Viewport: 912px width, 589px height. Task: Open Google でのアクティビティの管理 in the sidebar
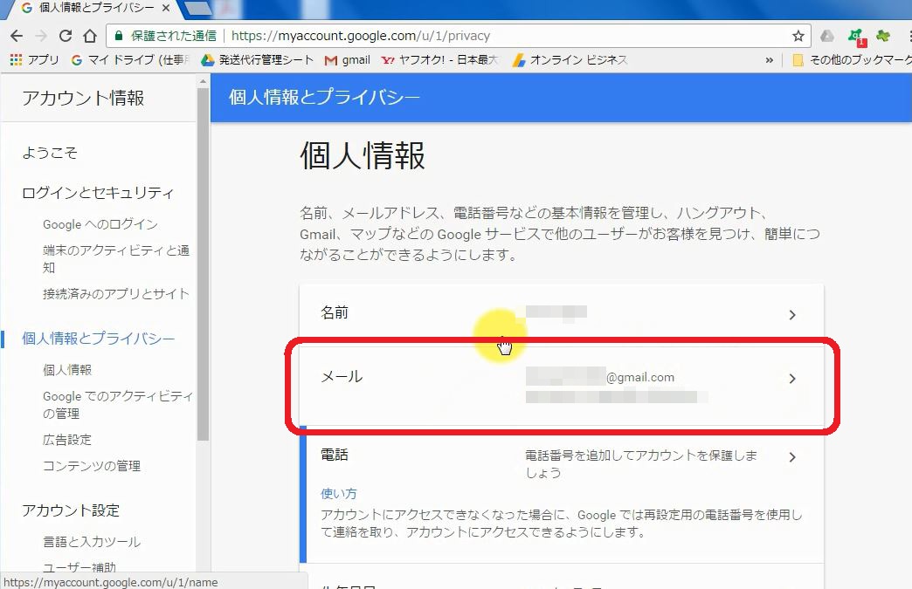pos(117,405)
